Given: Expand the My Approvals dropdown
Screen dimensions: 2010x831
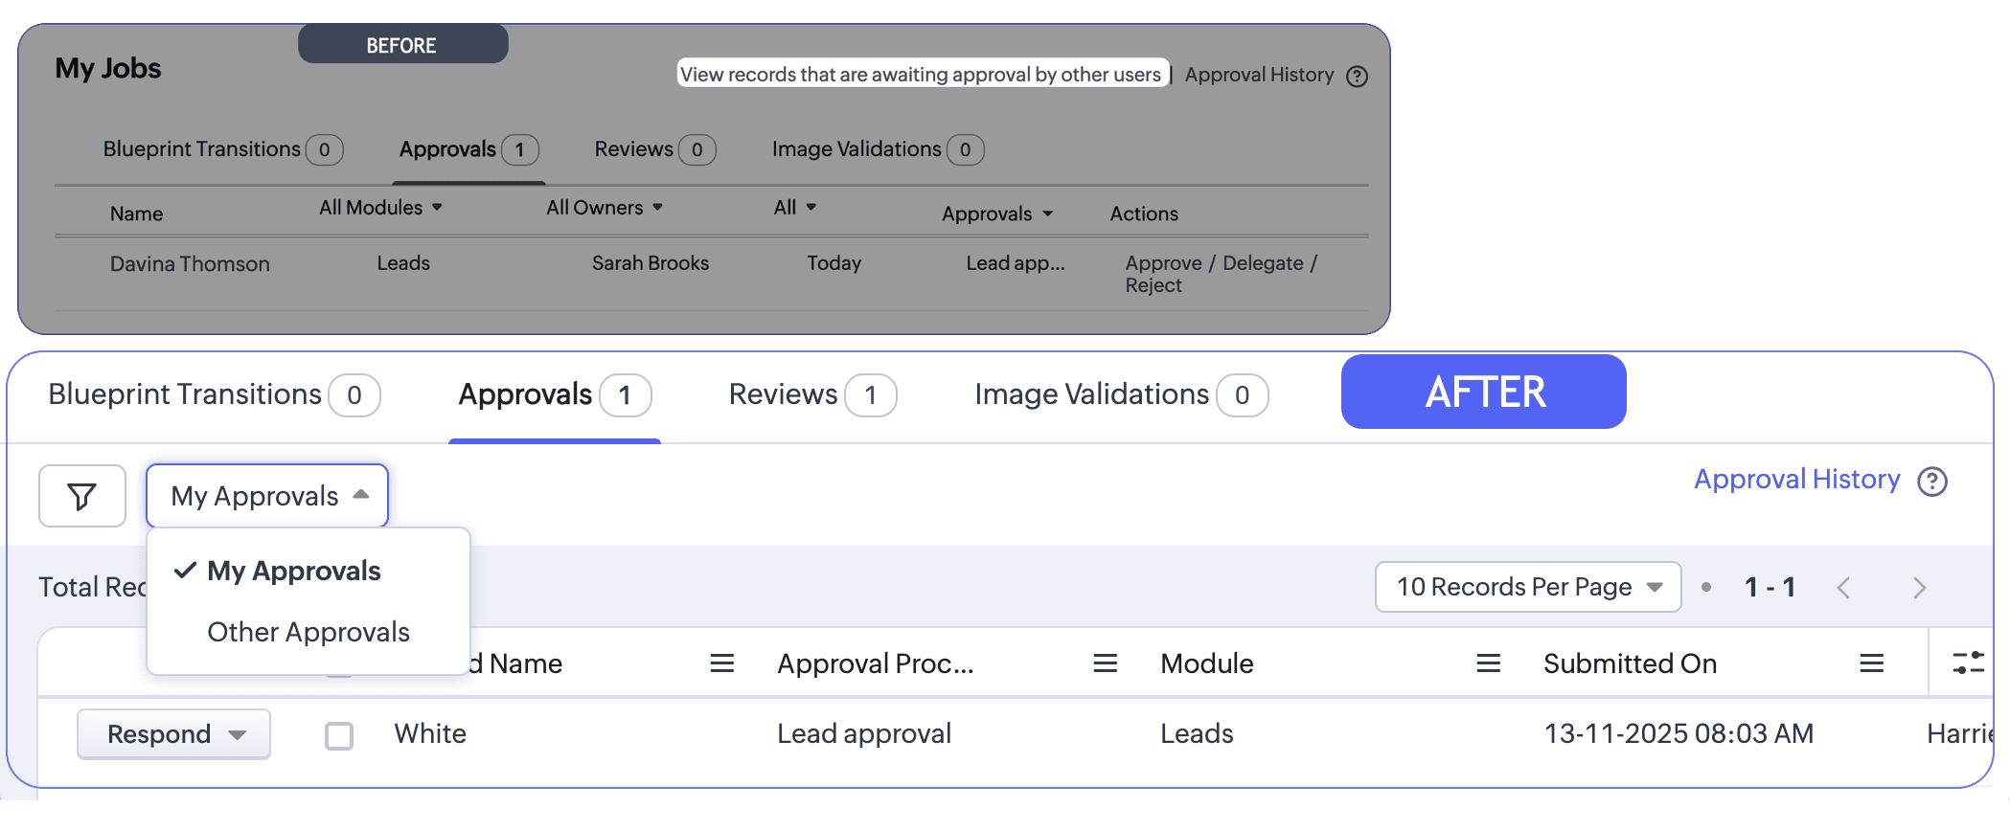Looking at the screenshot, I should coord(267,496).
